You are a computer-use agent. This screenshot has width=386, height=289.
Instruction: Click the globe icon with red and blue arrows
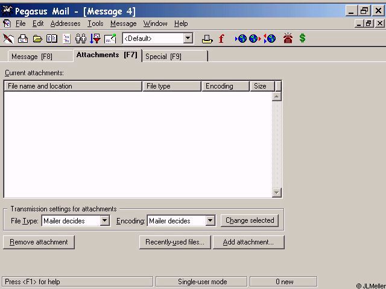coord(270,39)
